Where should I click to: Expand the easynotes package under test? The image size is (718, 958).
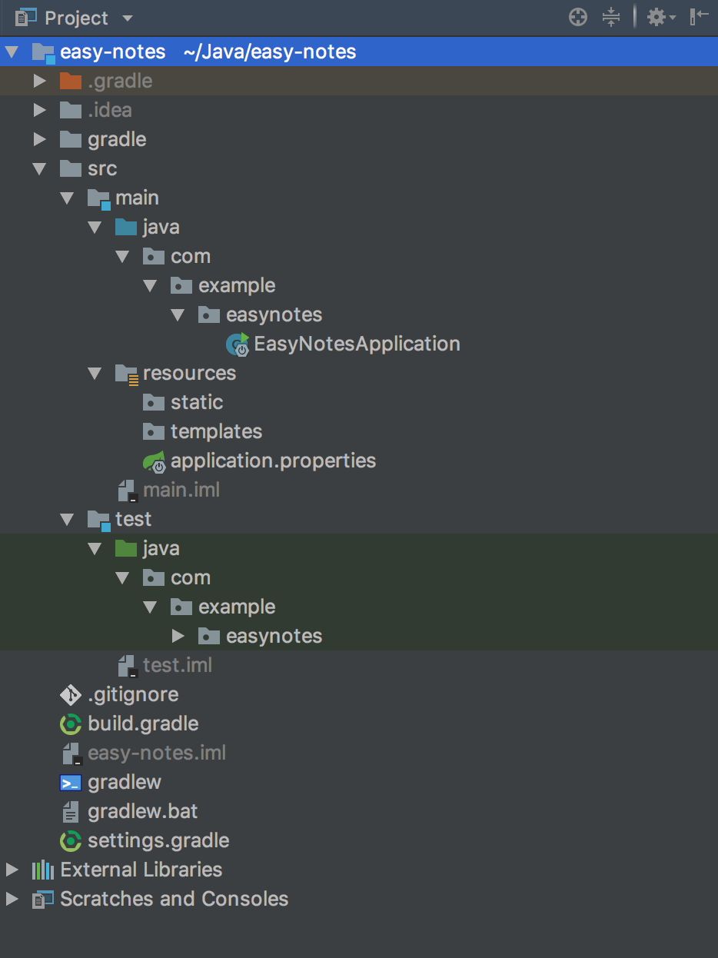(178, 637)
